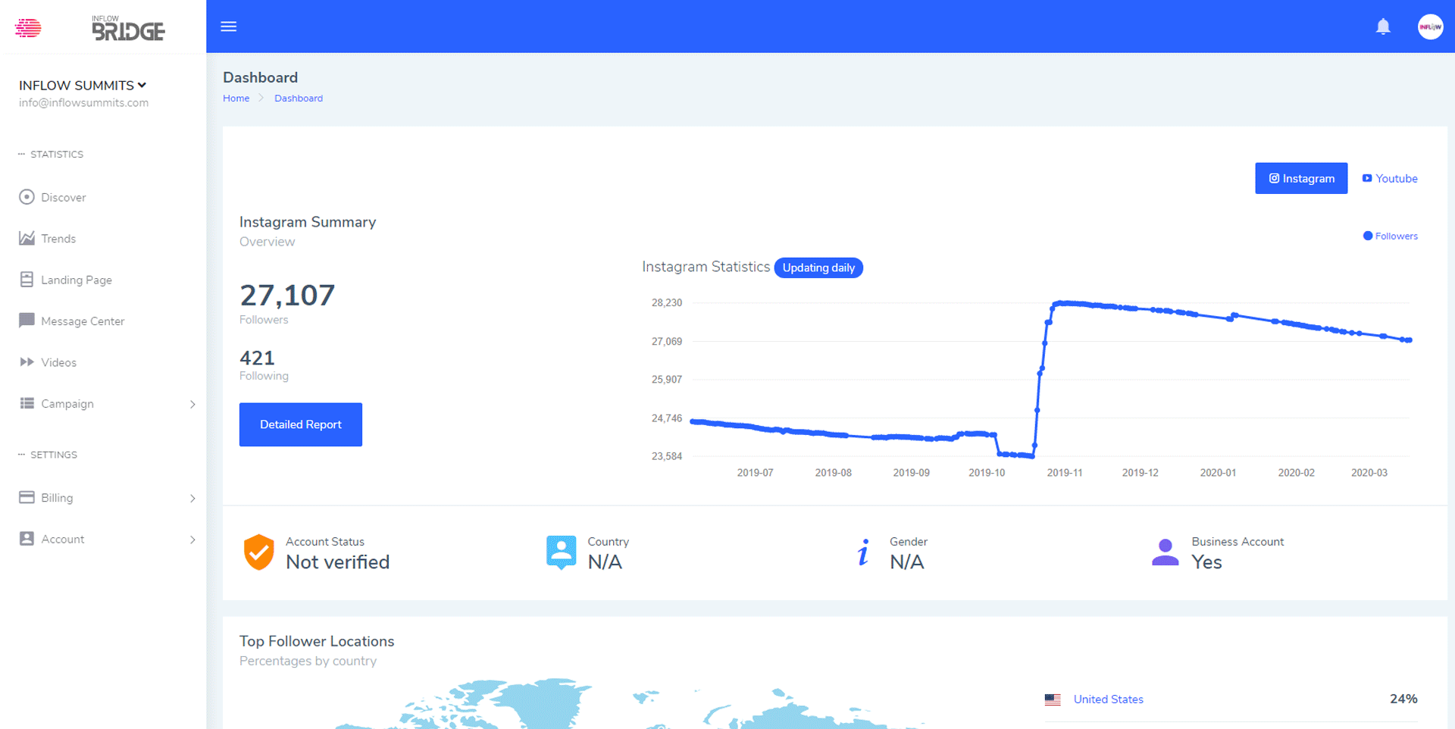Click the Not verified status text
Image resolution: width=1455 pixels, height=729 pixels.
pos(337,562)
